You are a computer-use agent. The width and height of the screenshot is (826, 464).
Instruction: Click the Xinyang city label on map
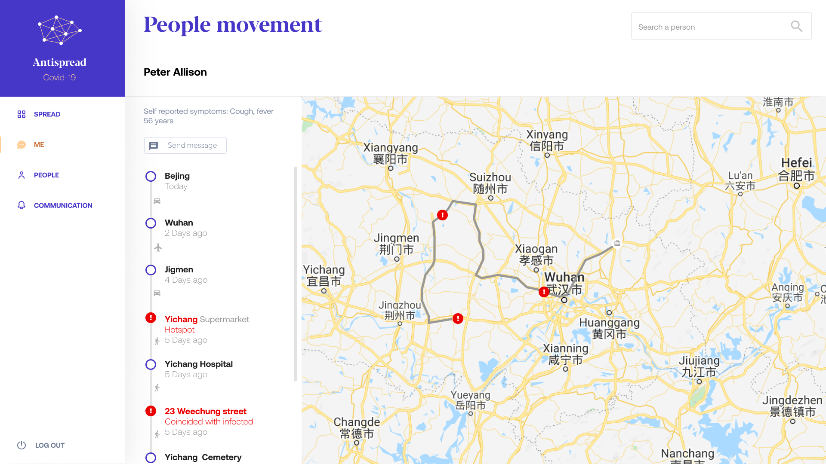547,140
